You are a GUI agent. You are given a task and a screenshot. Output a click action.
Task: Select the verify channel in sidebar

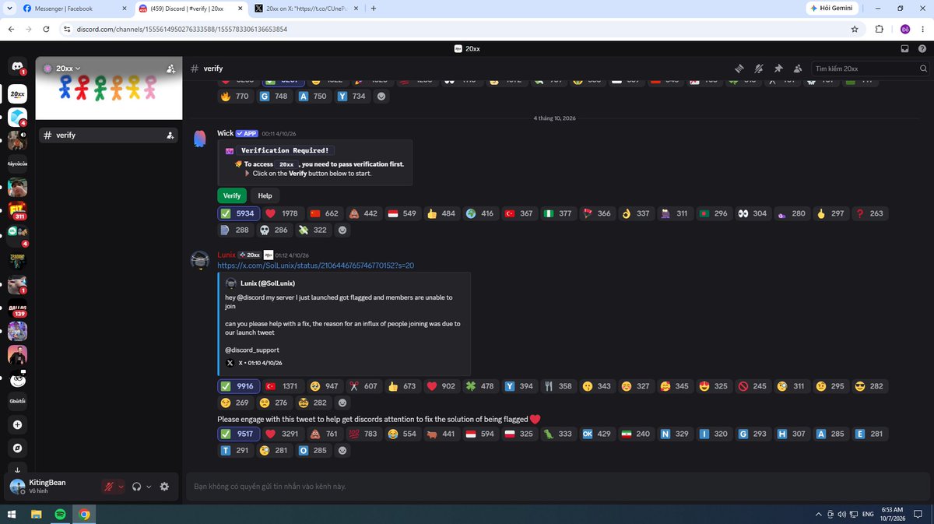[x=108, y=135]
